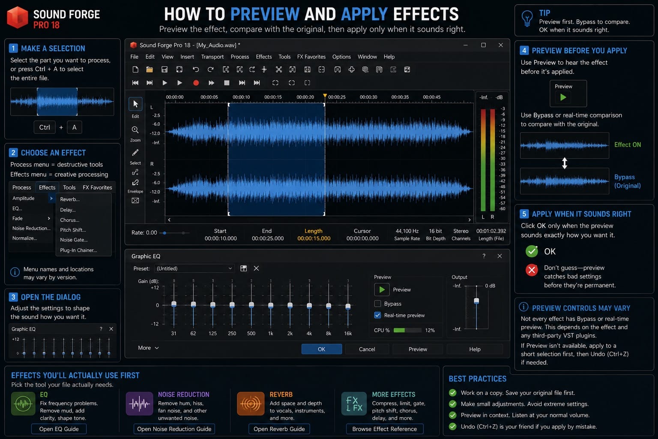658x439 pixels.
Task: Click the Preview button next to Cancel
Action: 418,349
